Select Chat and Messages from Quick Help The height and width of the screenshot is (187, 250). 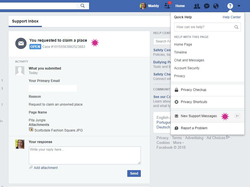(x=189, y=60)
